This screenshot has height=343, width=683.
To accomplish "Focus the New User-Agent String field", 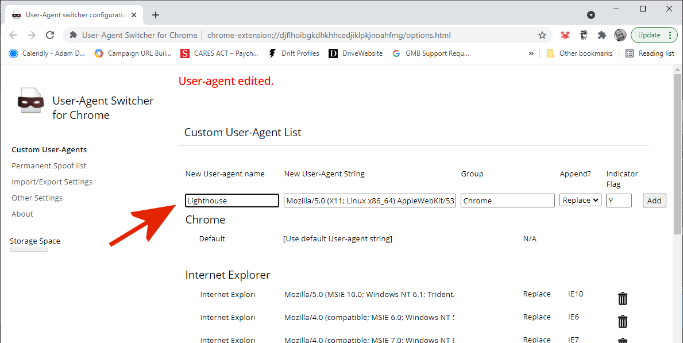I will 369,201.
